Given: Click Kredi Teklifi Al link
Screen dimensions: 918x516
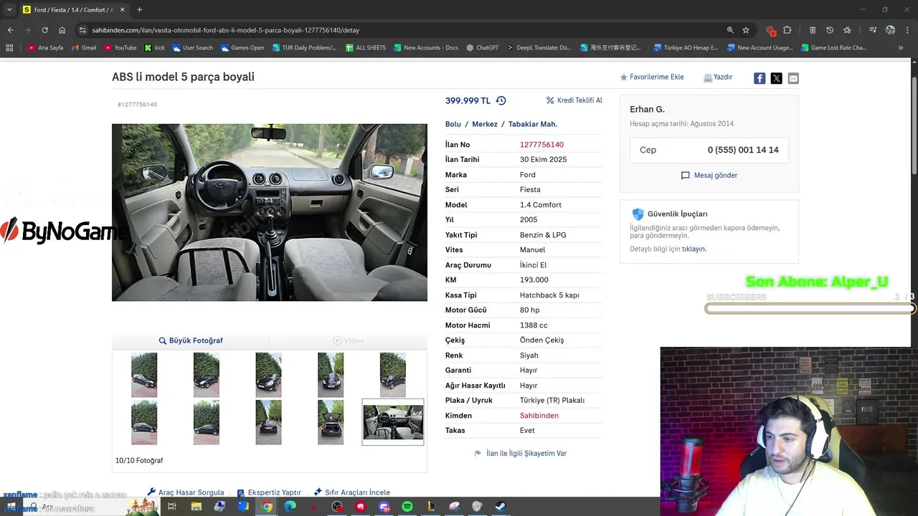Looking at the screenshot, I should click(574, 100).
